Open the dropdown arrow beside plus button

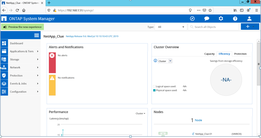pos(254,27)
